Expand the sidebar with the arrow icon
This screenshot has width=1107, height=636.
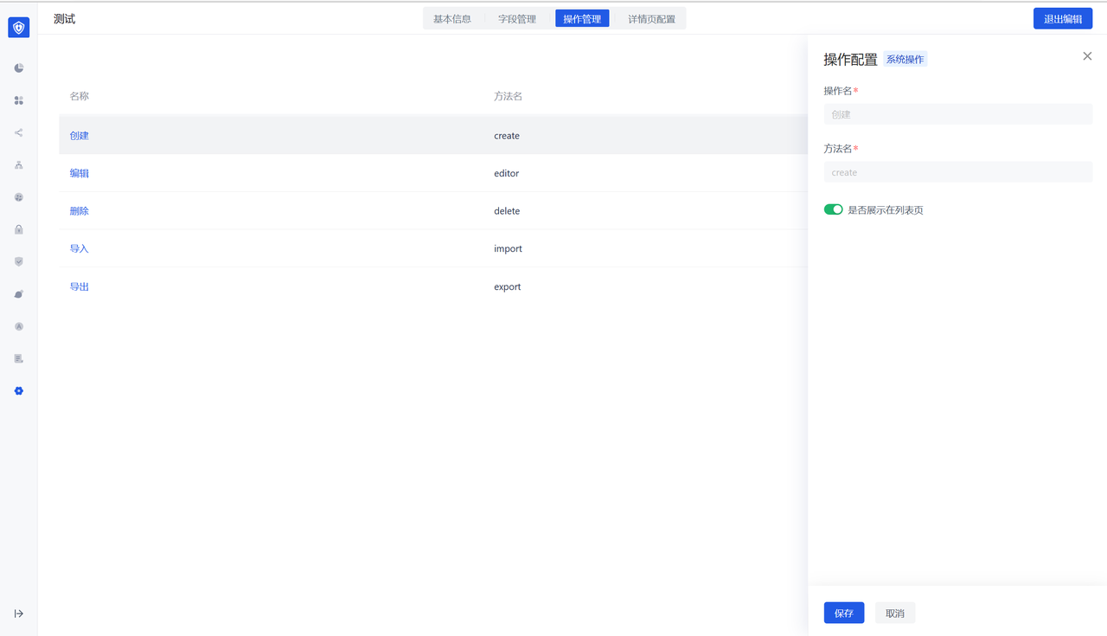click(x=19, y=614)
